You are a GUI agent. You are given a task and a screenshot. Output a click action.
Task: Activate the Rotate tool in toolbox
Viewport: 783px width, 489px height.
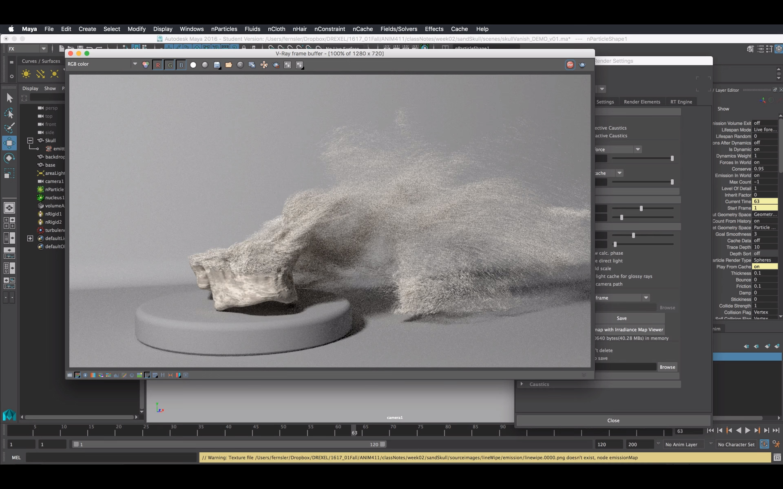click(x=9, y=158)
